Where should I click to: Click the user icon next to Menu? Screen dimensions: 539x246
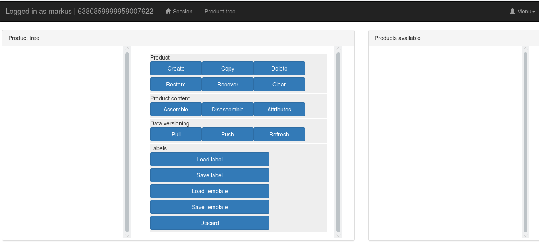pos(512,11)
